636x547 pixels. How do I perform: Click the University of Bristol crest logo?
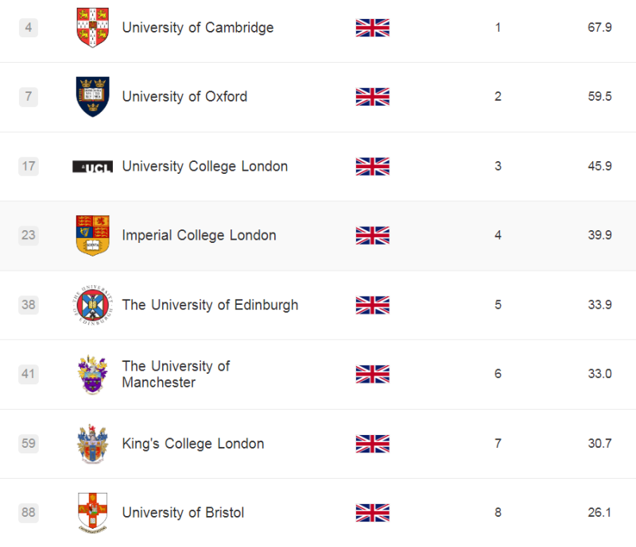(92, 513)
